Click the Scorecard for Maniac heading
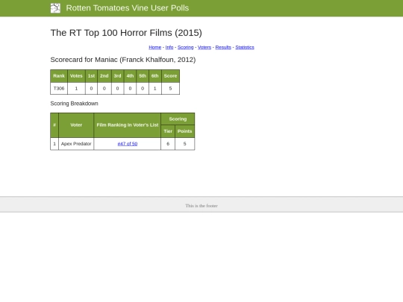403x302 pixels. pos(123,60)
